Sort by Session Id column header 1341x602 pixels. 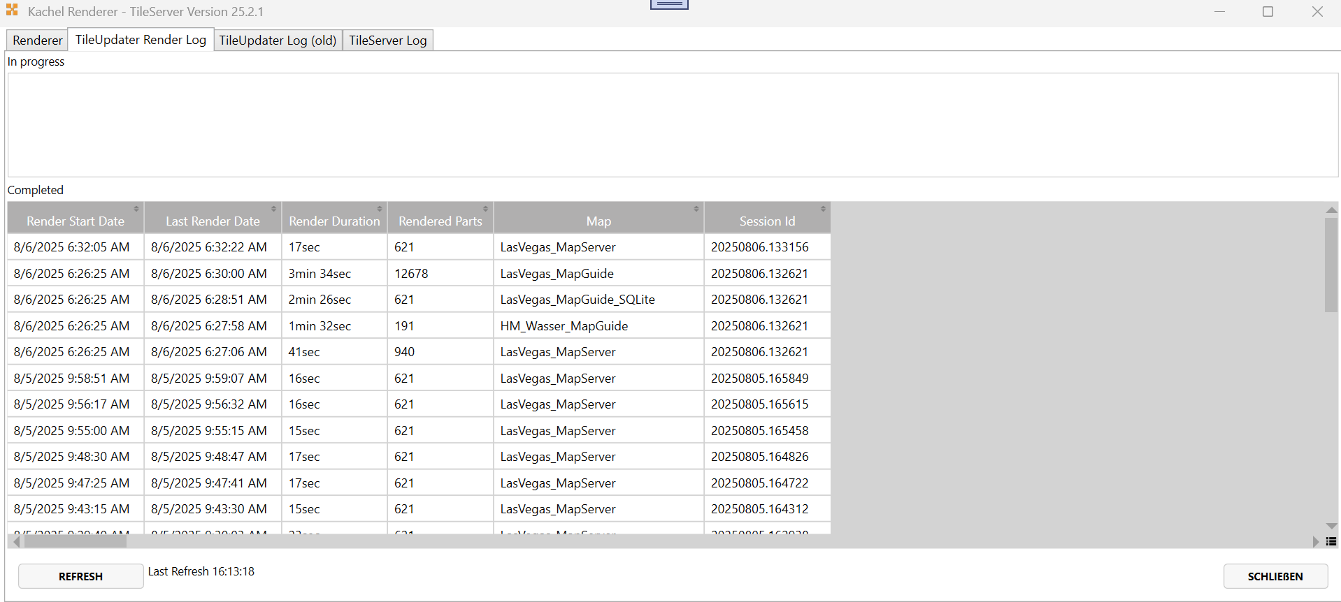click(767, 218)
